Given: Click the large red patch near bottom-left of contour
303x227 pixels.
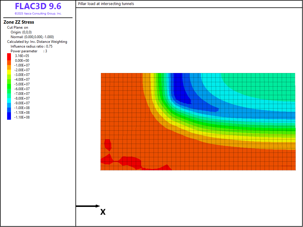Looking at the screenshot, I should coord(130,162).
